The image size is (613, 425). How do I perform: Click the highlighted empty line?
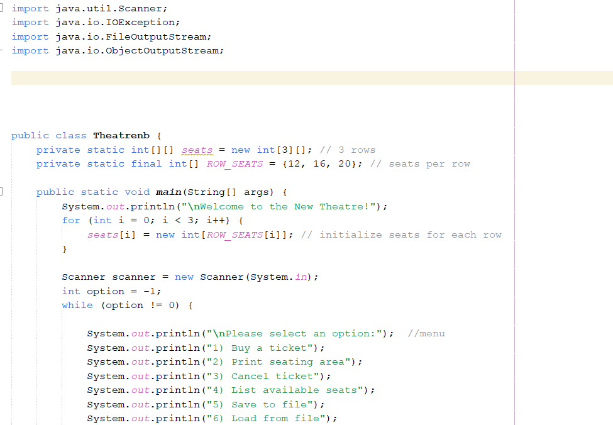tap(251, 78)
